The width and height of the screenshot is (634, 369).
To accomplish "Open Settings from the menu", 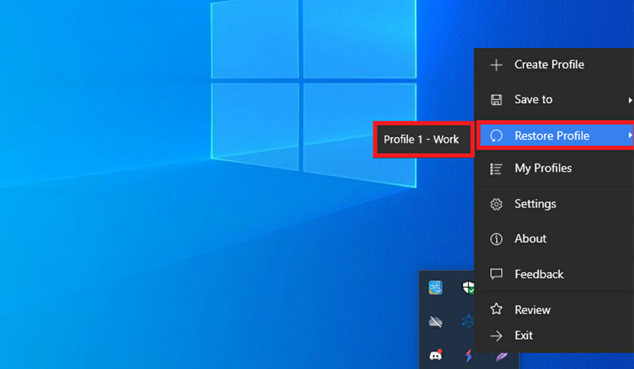I will (535, 204).
